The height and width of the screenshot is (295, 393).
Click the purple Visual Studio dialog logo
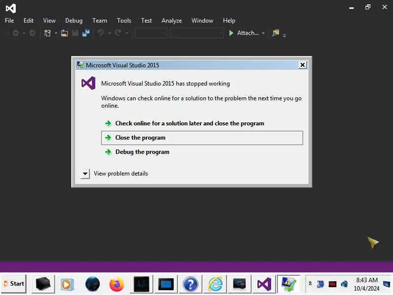(88, 83)
